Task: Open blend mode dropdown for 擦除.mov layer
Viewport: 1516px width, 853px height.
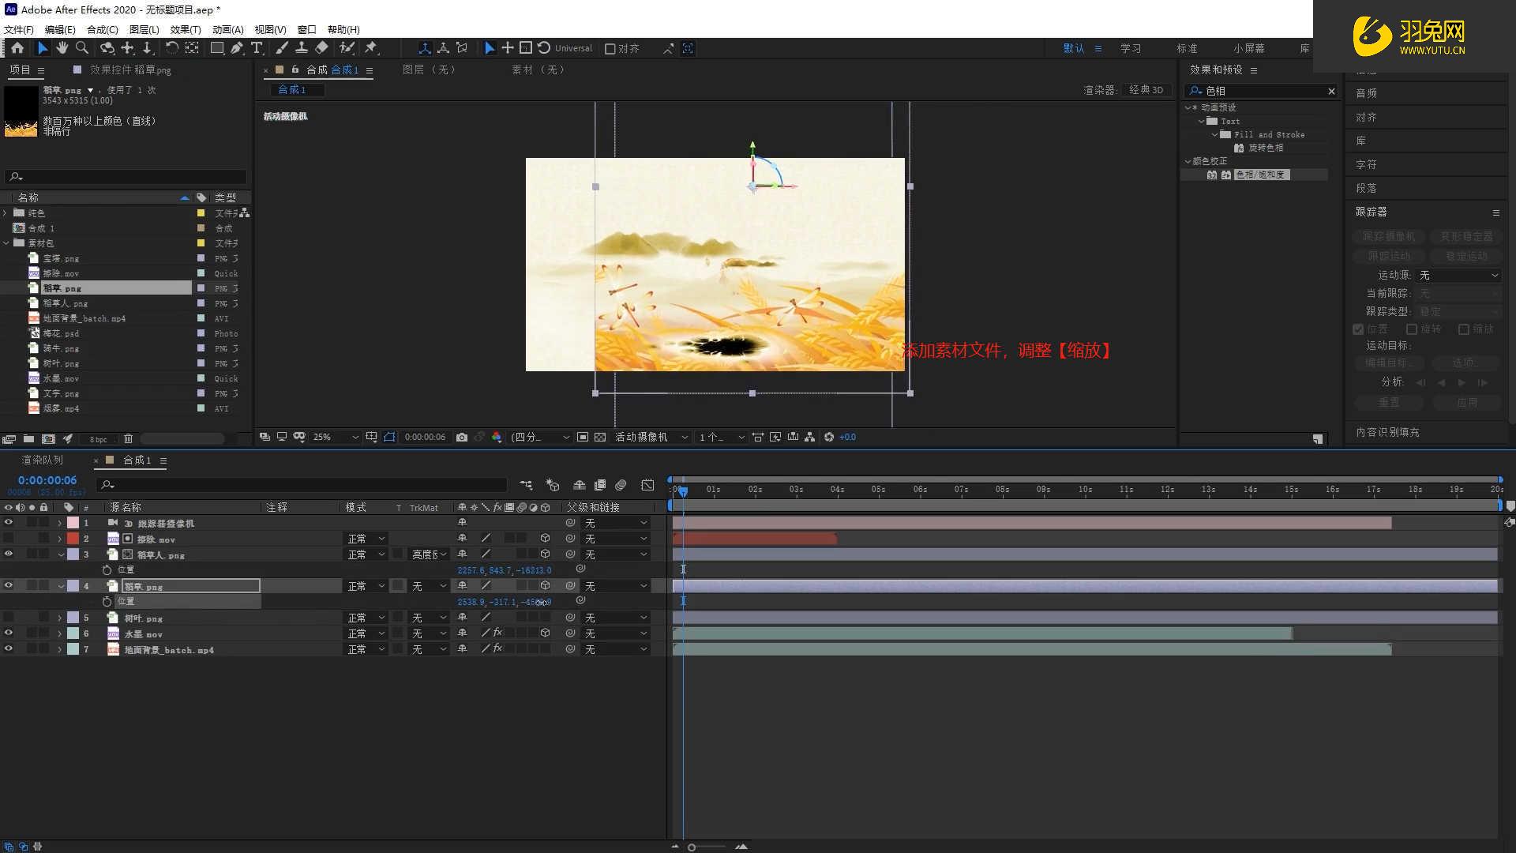Action: point(366,539)
